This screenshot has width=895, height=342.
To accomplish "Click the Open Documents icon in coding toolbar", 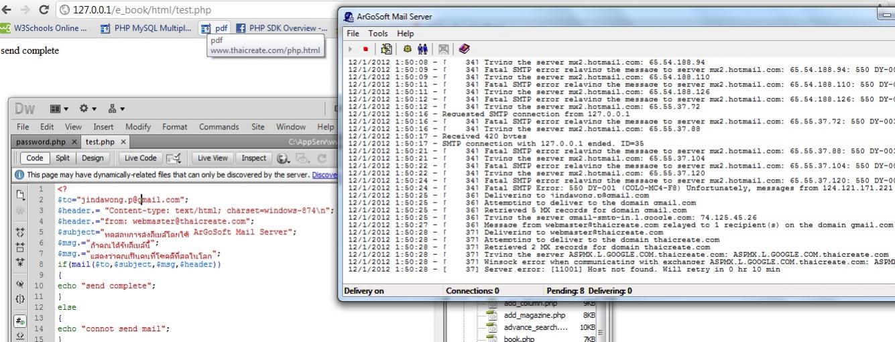I will [20, 196].
